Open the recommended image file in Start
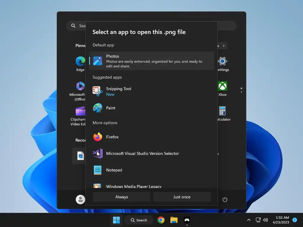This screenshot has height=227, width=303. click(x=80, y=156)
